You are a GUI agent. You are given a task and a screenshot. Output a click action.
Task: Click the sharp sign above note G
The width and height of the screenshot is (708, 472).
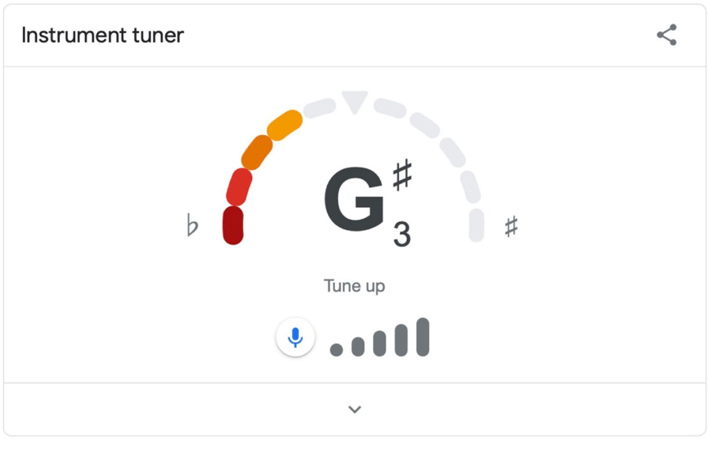click(402, 175)
